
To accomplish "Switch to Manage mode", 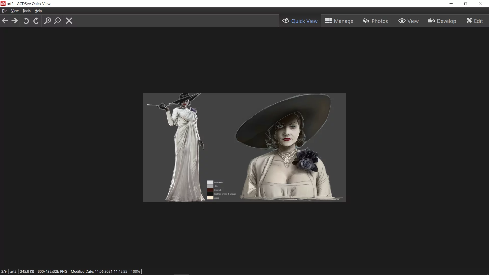I will point(339,21).
